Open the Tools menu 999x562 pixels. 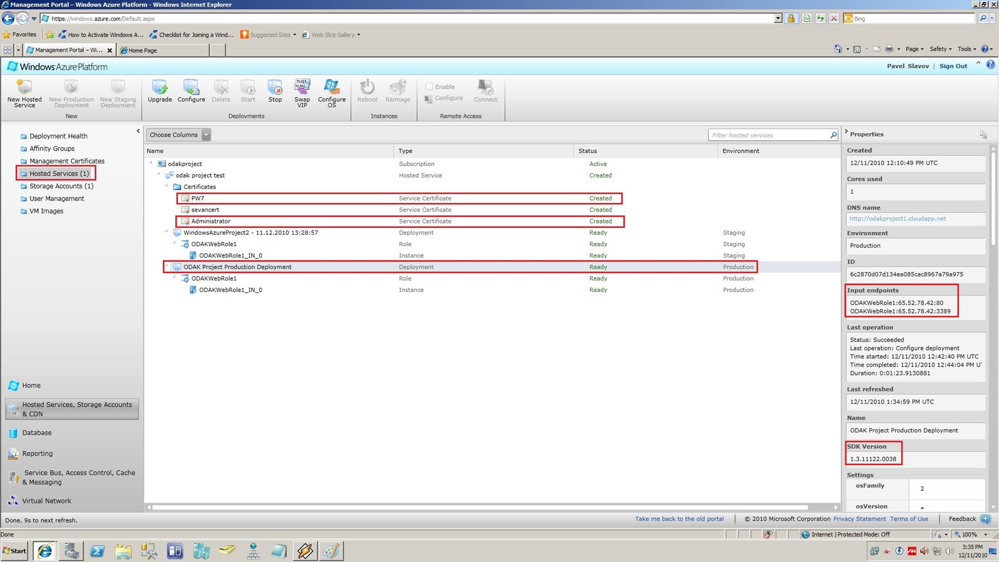(x=967, y=49)
